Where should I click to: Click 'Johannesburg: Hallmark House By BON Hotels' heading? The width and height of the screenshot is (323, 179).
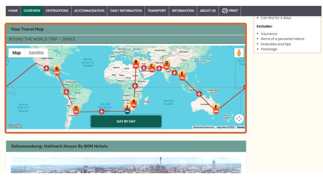coord(59,146)
